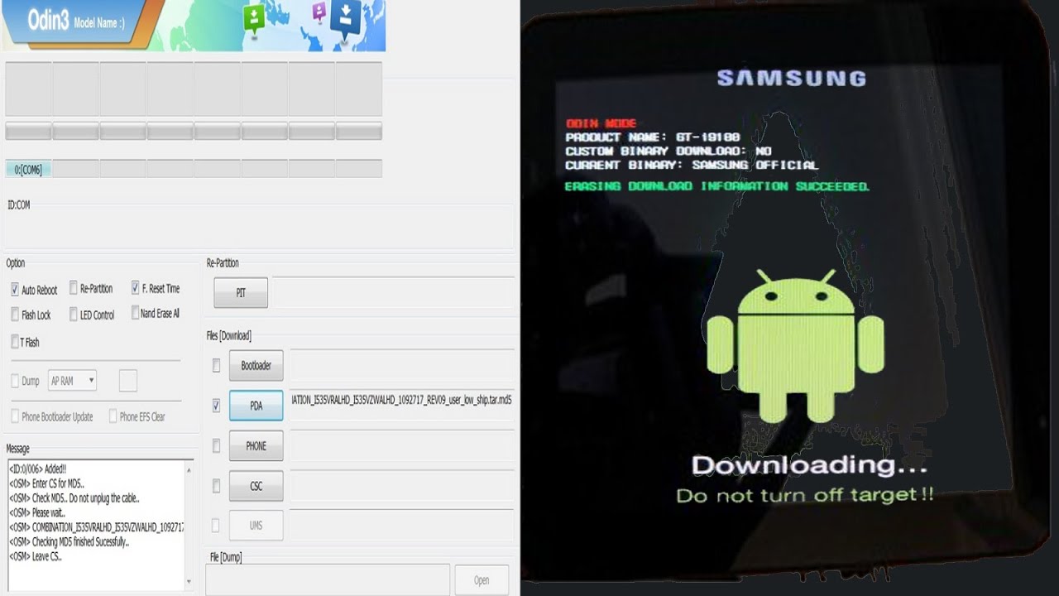Enable Nand Erase All
1059x596 pixels.
(x=135, y=313)
